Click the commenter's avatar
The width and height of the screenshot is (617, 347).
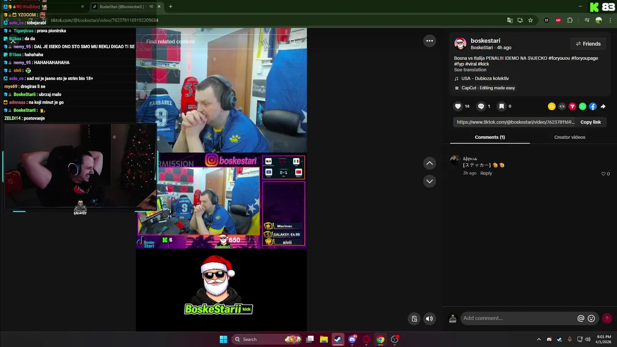[x=455, y=160]
